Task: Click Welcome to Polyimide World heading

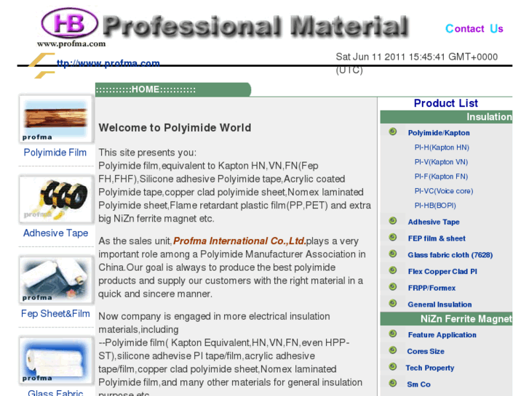Action: pos(175,128)
